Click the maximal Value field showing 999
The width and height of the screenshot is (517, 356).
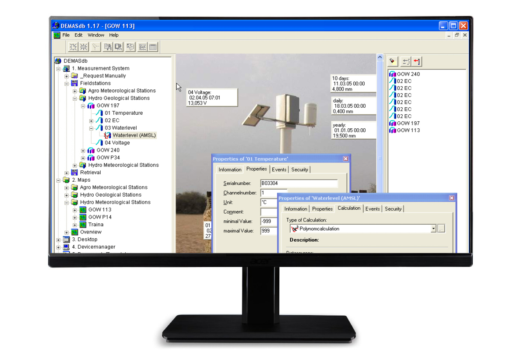[x=269, y=231]
